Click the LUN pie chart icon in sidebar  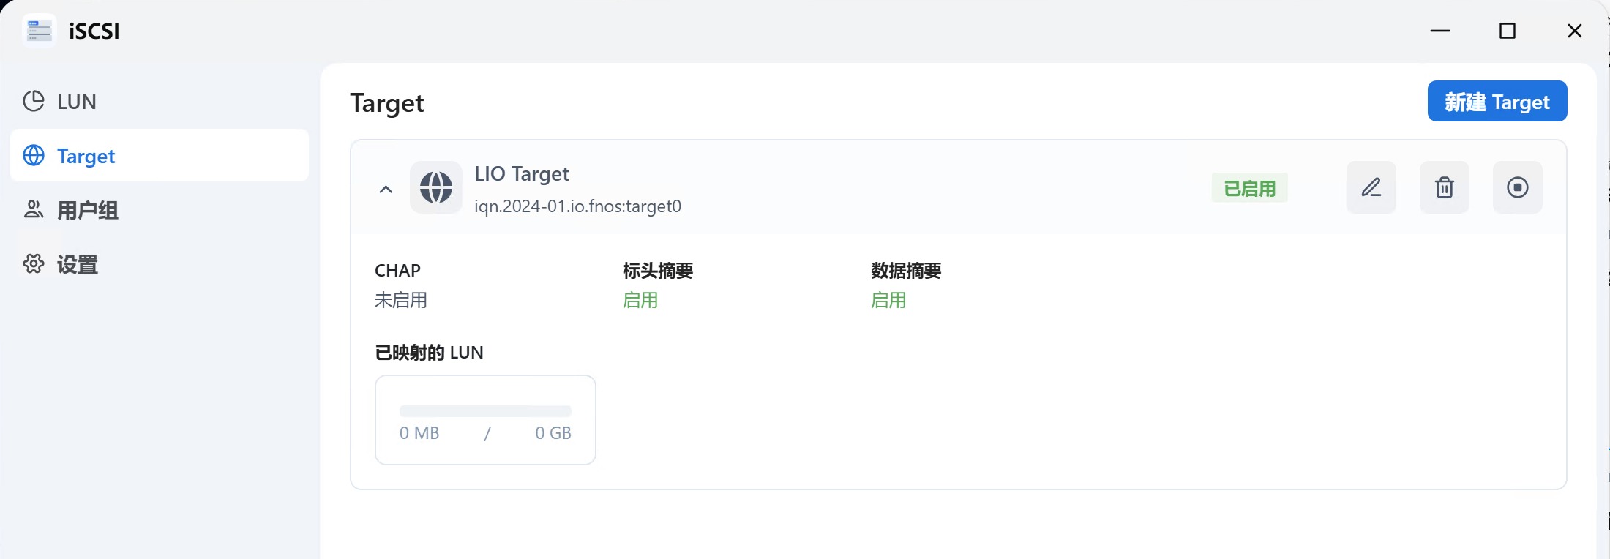pyautogui.click(x=34, y=101)
